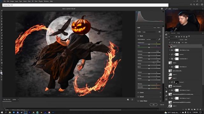Image resolution: width=204 pixels, height=114 pixels.
Task: Open more options three-dots icon
Action: tap(166, 37)
